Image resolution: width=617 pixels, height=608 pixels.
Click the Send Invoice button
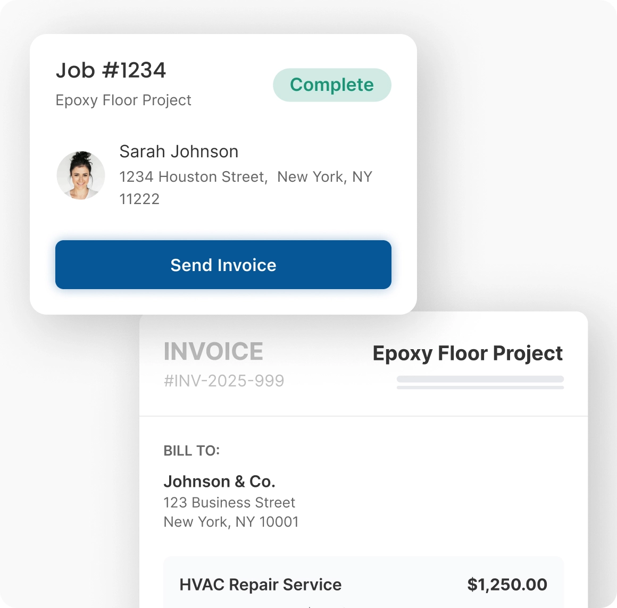tap(223, 265)
